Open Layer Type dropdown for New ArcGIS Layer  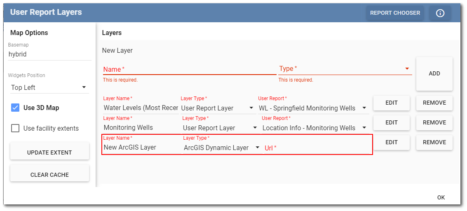click(x=221, y=148)
